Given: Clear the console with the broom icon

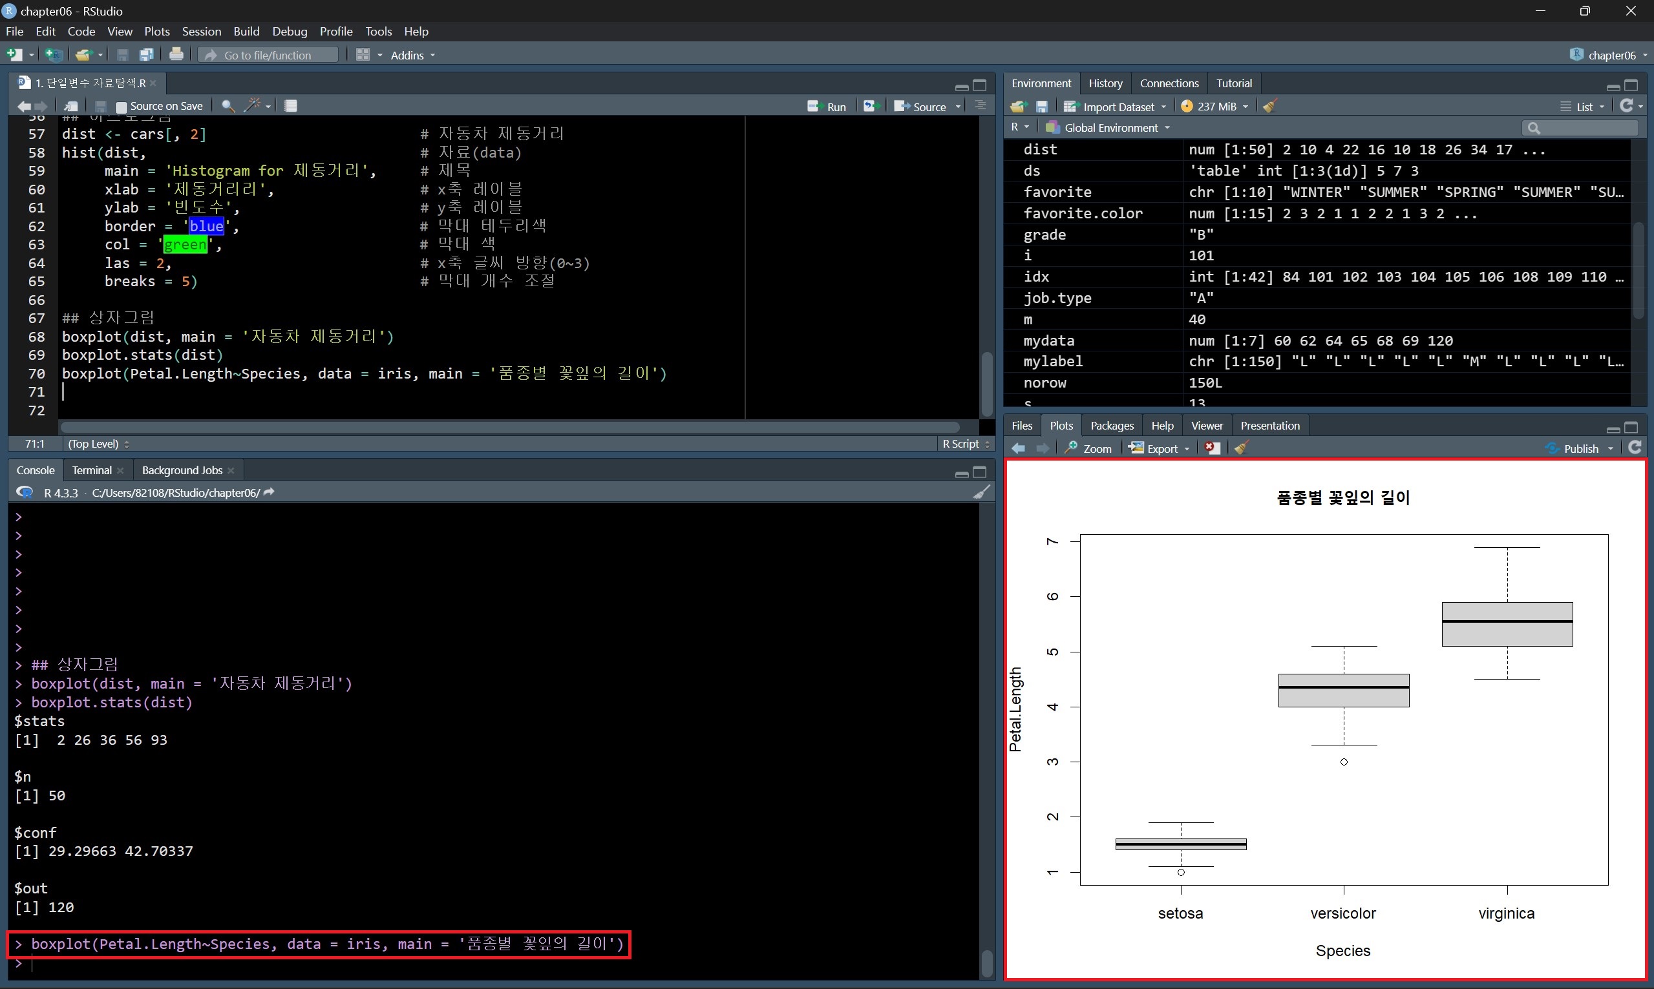Looking at the screenshot, I should 981,492.
